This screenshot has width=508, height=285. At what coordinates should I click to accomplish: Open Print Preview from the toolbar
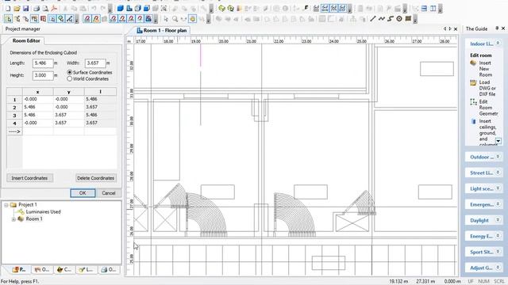pyautogui.click(x=45, y=9)
